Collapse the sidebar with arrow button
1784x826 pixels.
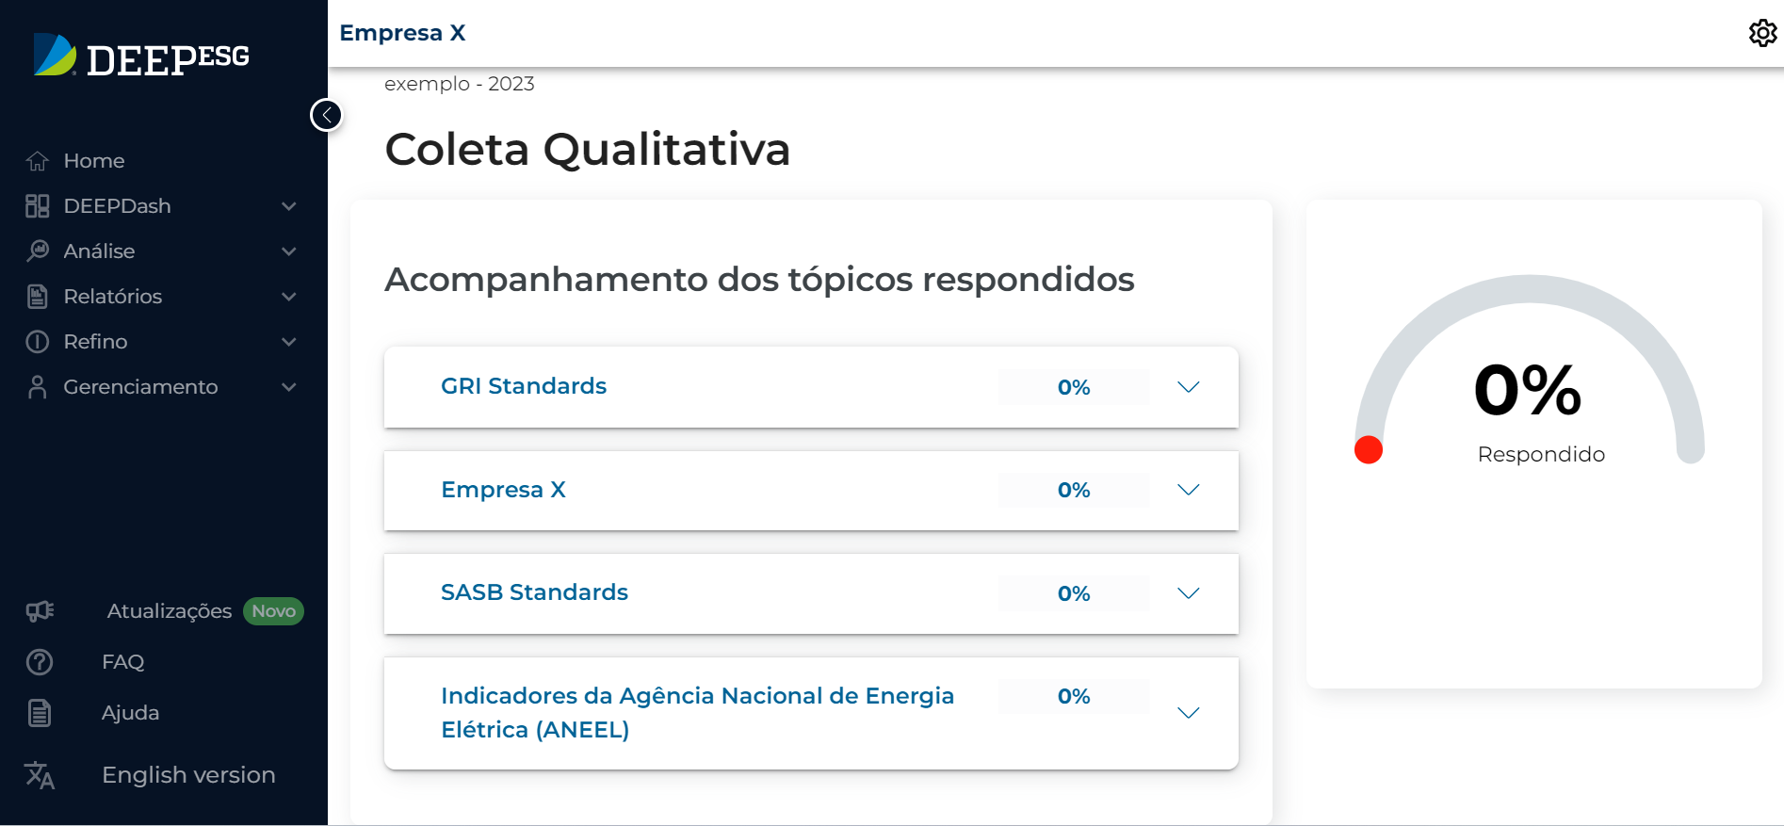[326, 115]
